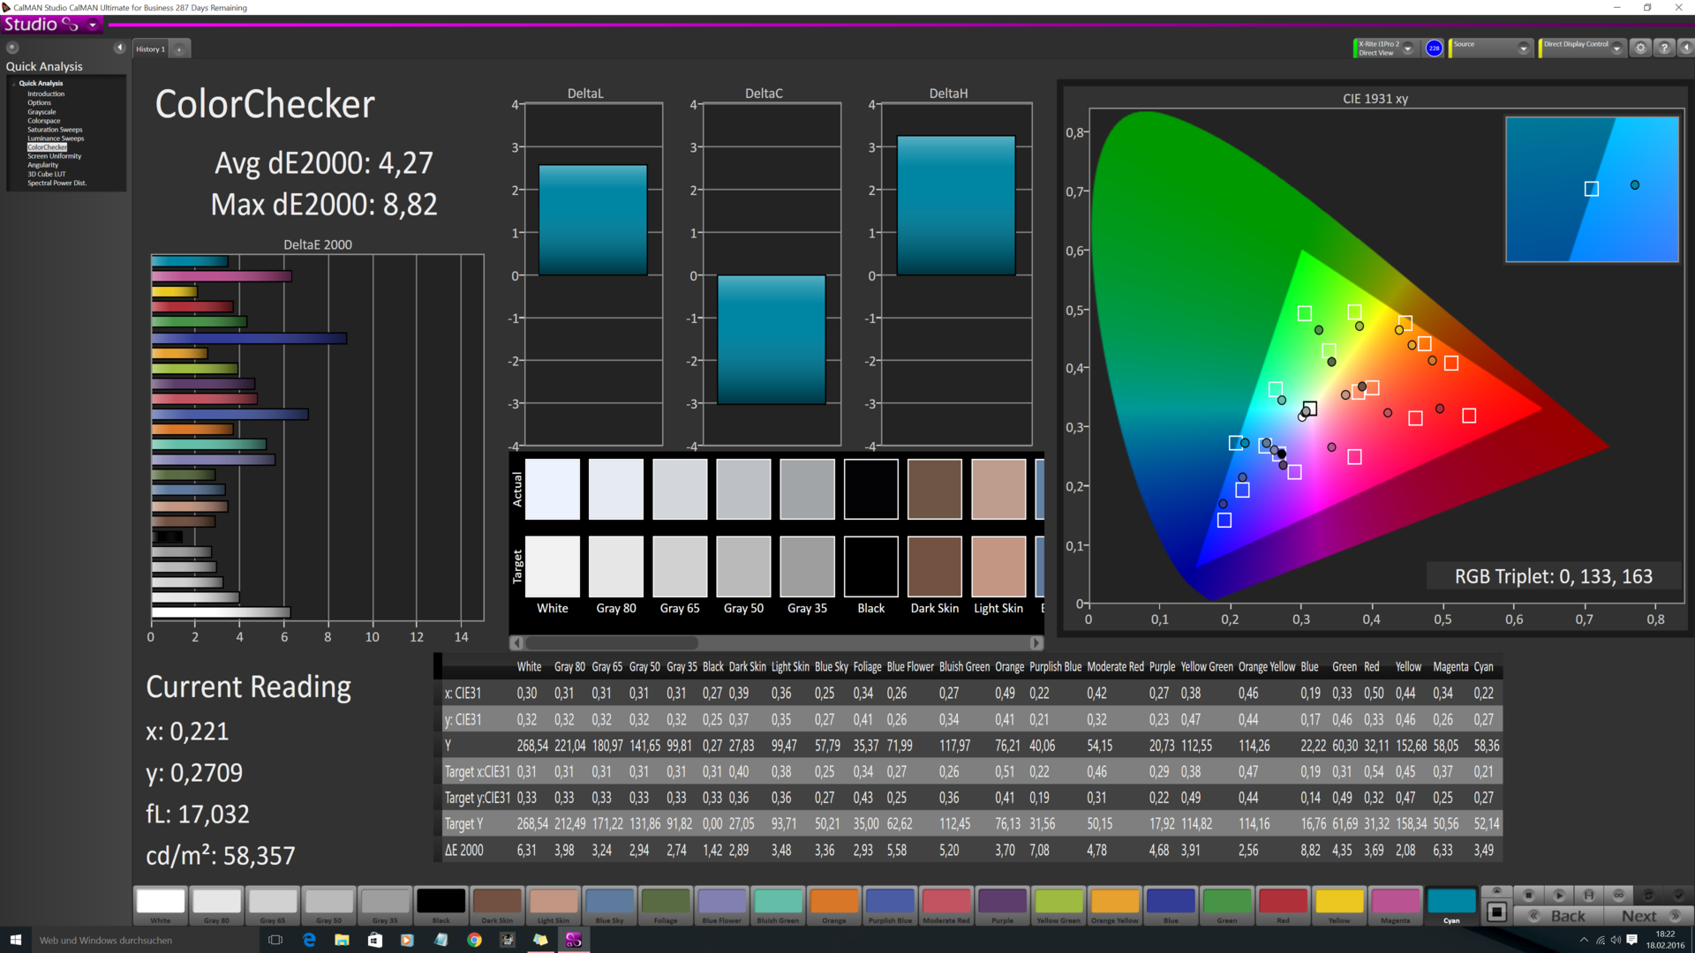Select the History 1 tab
Screen dimensions: 1695x953
(151, 49)
